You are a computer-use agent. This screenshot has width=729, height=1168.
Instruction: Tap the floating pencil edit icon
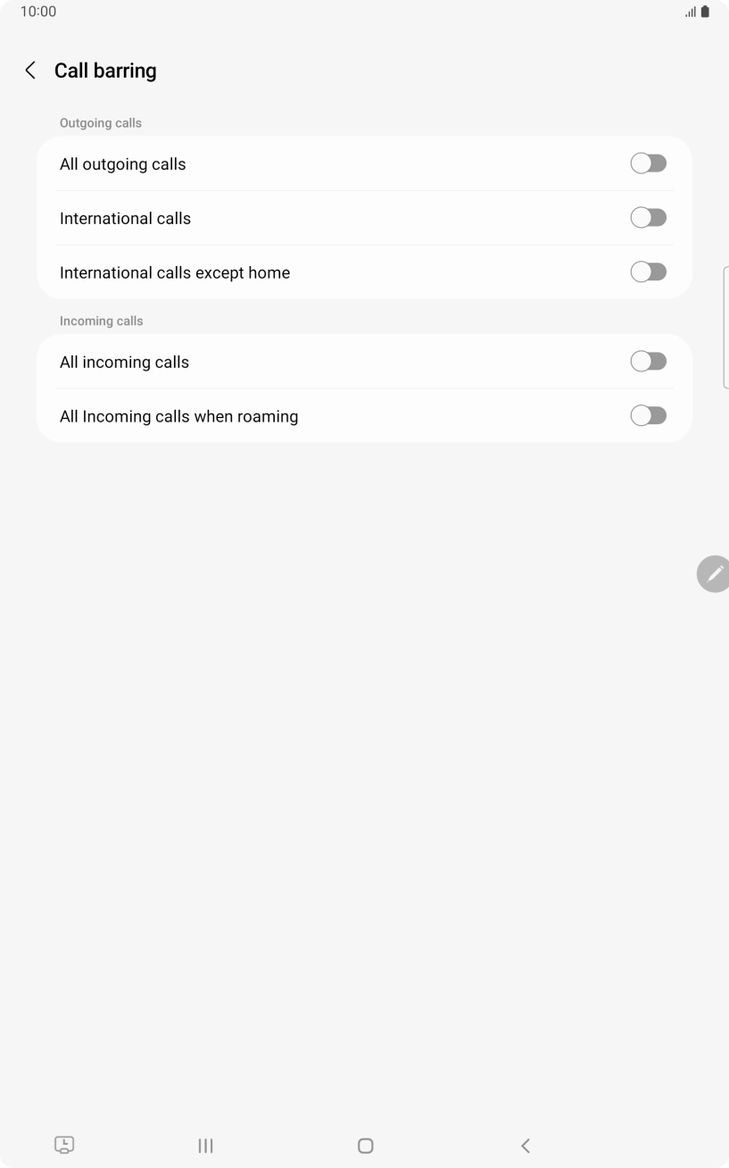(x=714, y=573)
